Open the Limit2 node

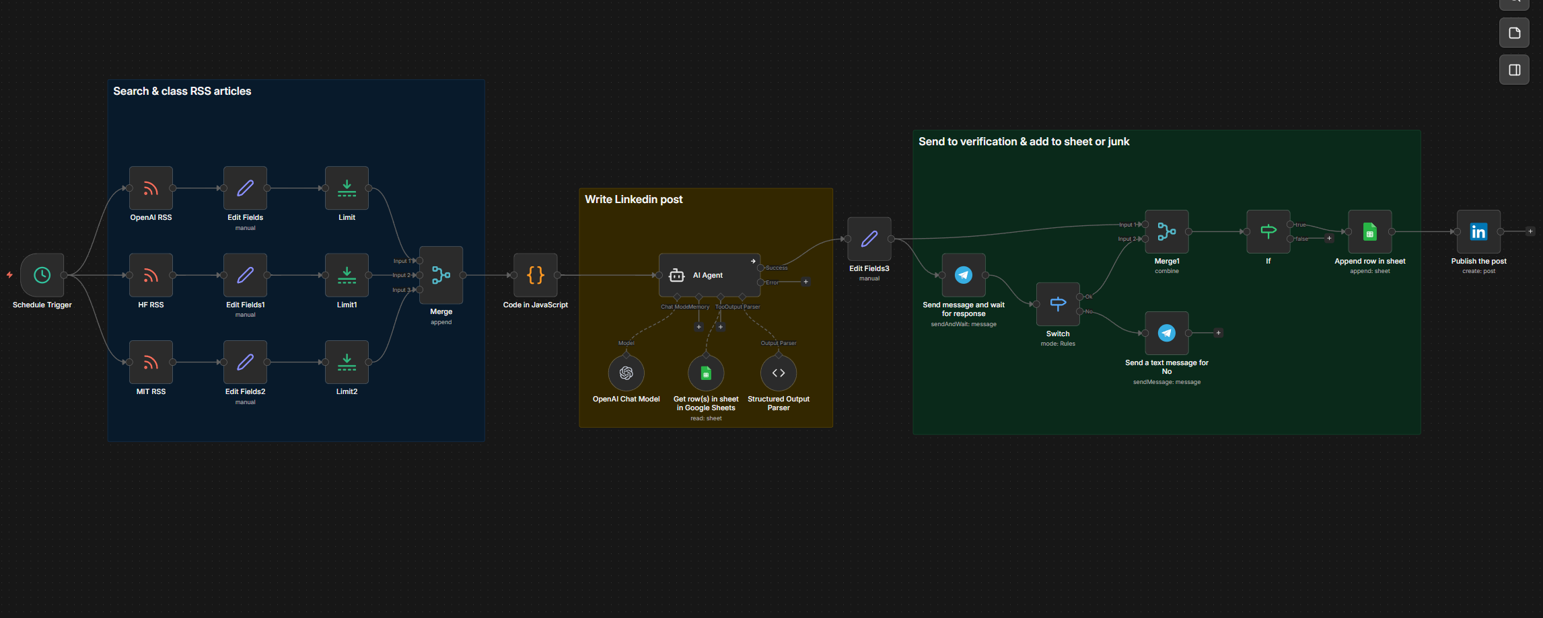347,362
